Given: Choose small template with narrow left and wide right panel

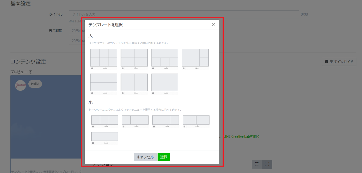Looking at the screenshot, I should 135,120.
